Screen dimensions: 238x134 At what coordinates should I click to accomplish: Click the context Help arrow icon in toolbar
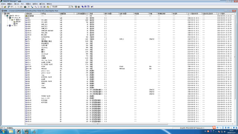click(92, 7)
